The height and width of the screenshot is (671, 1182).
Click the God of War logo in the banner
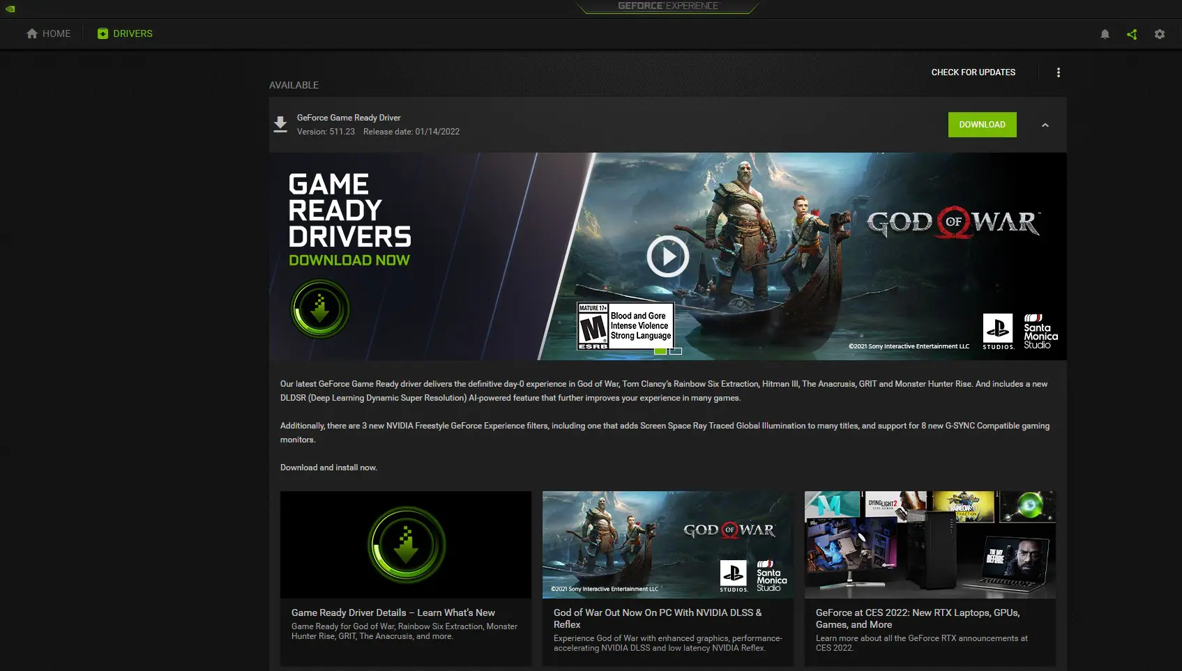coord(953,223)
